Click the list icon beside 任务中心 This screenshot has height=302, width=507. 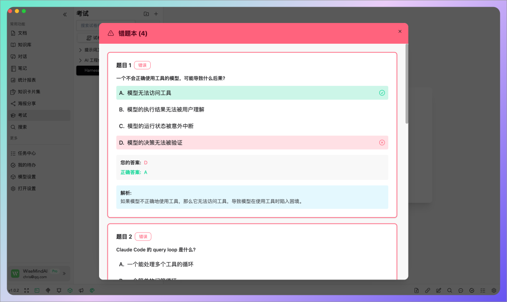[x=13, y=153]
